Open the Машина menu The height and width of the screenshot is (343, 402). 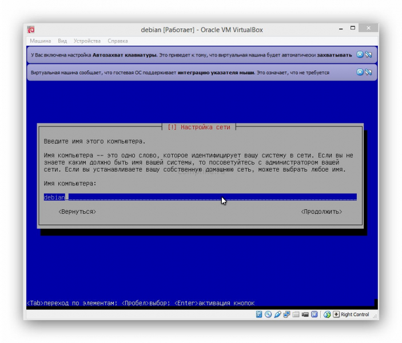coord(40,41)
